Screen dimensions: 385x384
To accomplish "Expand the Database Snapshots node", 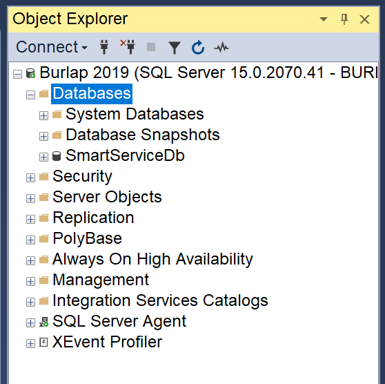I will coord(43,136).
